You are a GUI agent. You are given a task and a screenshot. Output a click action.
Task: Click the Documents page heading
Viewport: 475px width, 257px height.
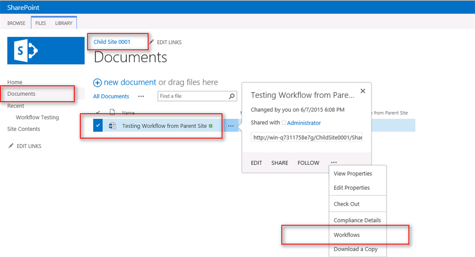pos(130,57)
